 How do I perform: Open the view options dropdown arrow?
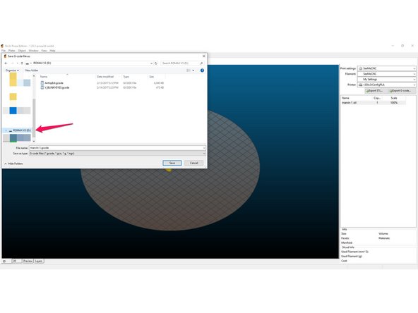click(193, 70)
